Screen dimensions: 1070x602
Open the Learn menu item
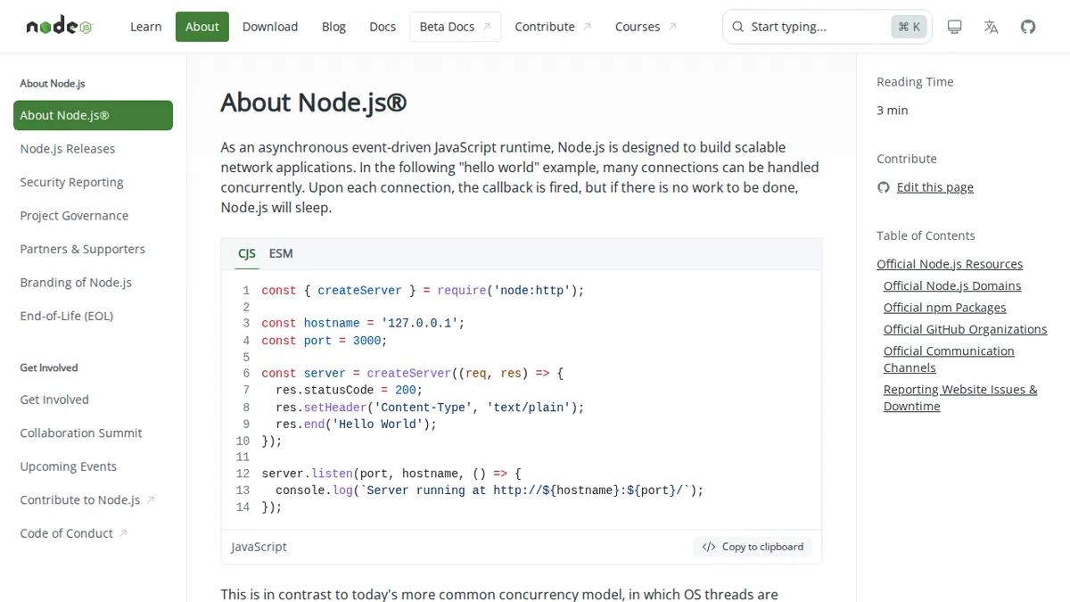pos(146,27)
